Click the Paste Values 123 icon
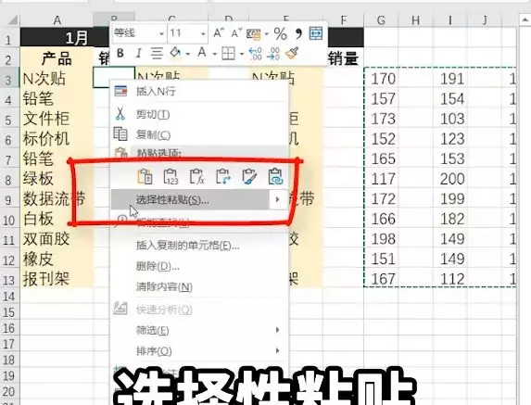The height and width of the screenshot is (405, 531). [171, 176]
